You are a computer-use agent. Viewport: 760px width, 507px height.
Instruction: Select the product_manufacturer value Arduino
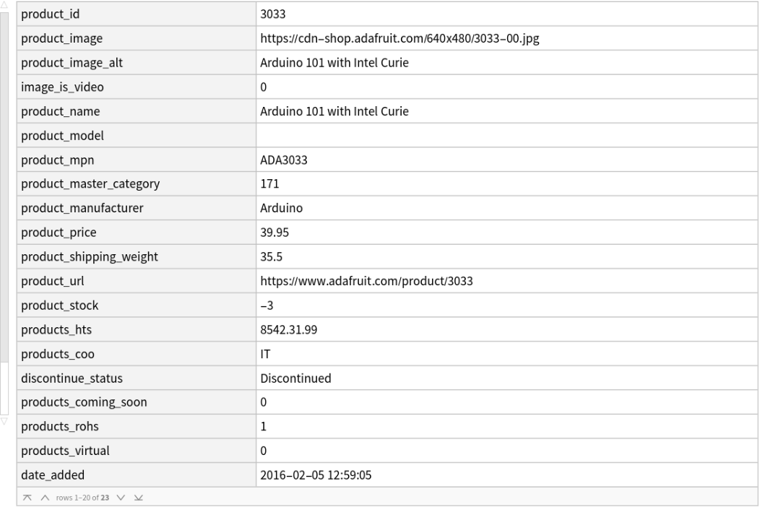281,208
